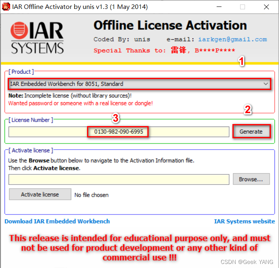Minimize the IAR Offline Activator window
This screenshot has height=268, width=279.
click(x=219, y=7)
